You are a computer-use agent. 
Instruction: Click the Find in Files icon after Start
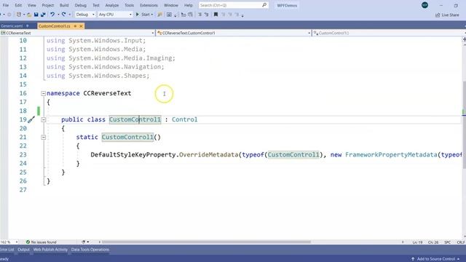point(160,15)
